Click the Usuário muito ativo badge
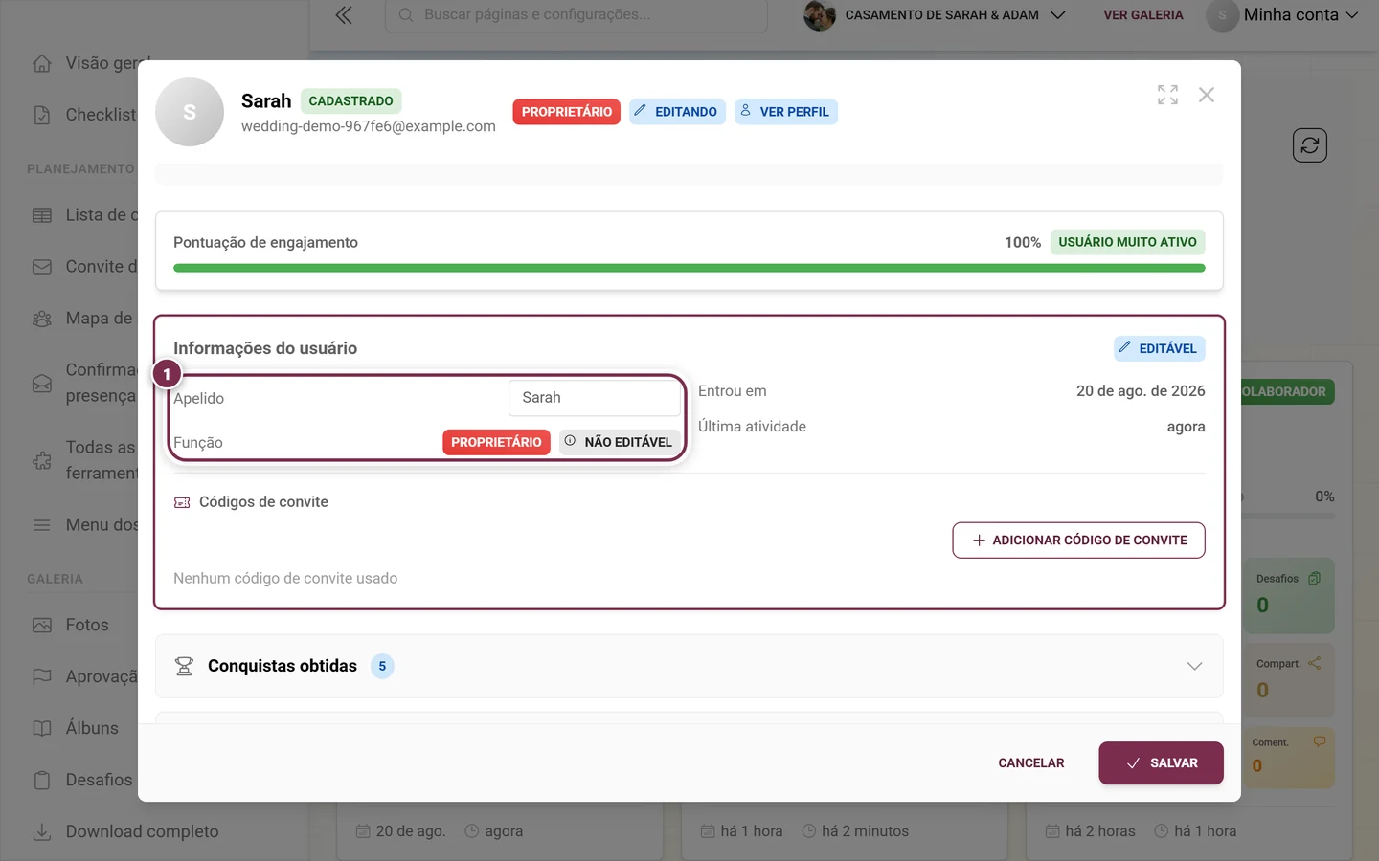The image size is (1379, 861). click(1128, 242)
